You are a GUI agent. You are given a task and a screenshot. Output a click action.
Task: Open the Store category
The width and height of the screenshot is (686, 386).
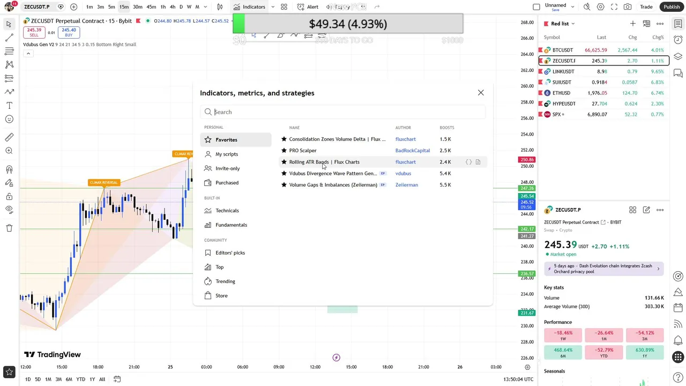[x=236, y=295]
